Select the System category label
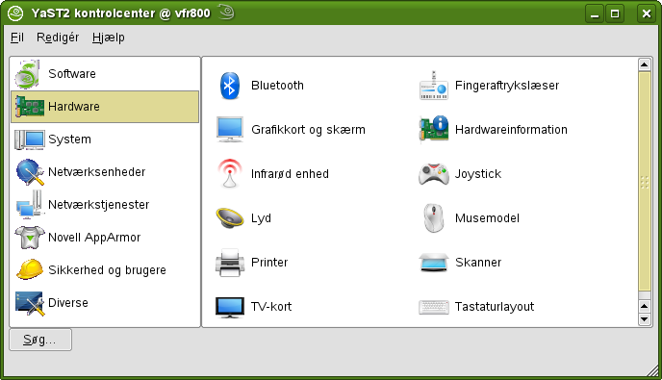 tap(69, 139)
